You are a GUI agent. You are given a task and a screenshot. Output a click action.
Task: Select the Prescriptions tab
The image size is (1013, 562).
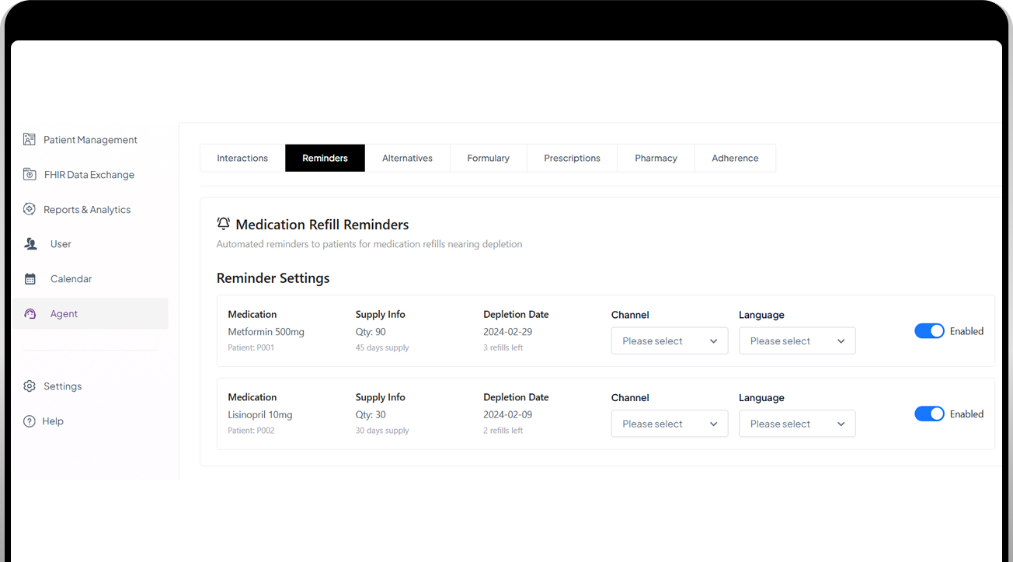pos(572,158)
